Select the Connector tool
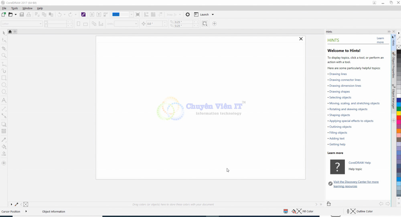The image size is (401, 217). [4, 116]
